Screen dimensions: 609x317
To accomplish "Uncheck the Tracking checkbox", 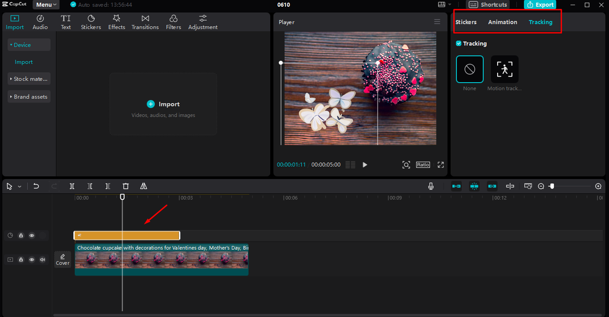I will tap(459, 43).
